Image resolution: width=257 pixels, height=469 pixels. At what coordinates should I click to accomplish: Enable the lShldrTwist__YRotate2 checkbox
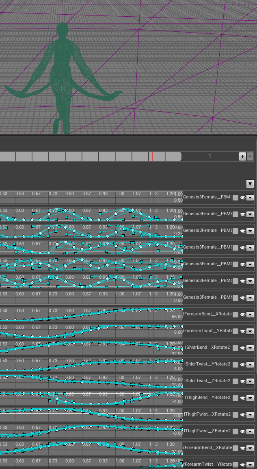pos(235,365)
